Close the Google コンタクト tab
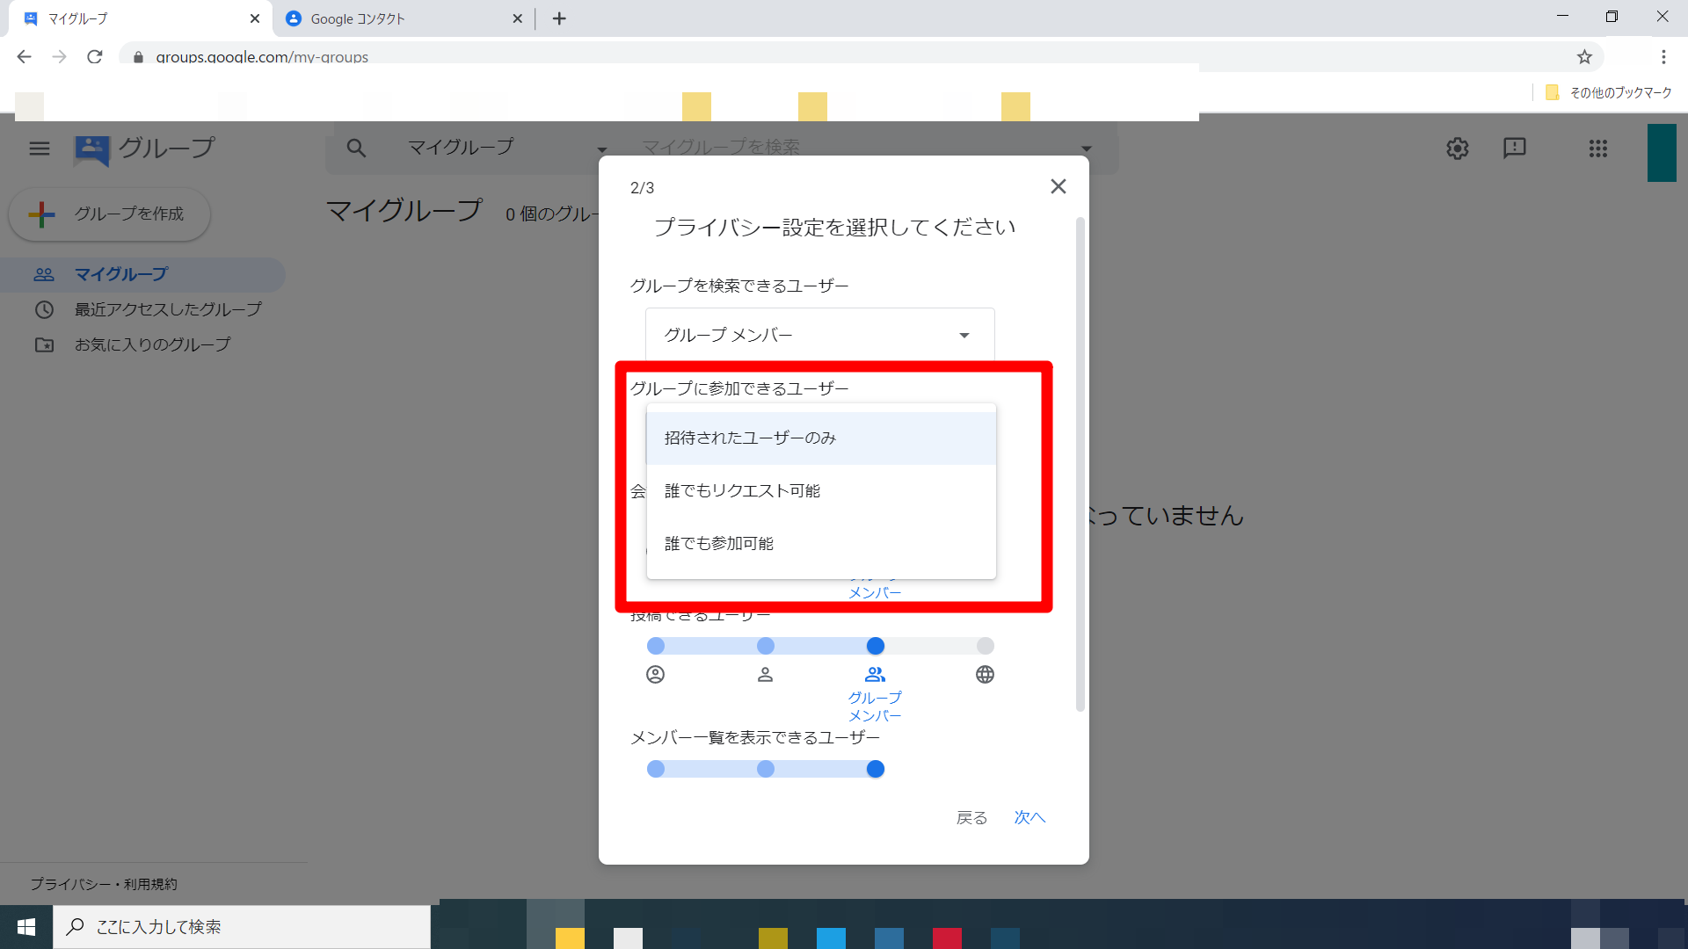Screen dimensions: 1688x949 (517, 18)
